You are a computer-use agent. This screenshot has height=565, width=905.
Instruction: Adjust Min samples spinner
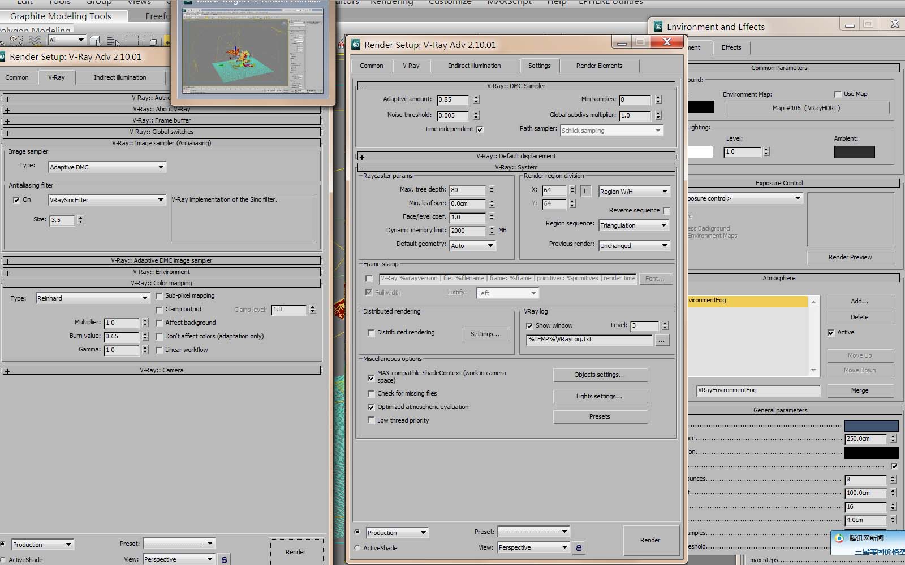click(x=658, y=99)
